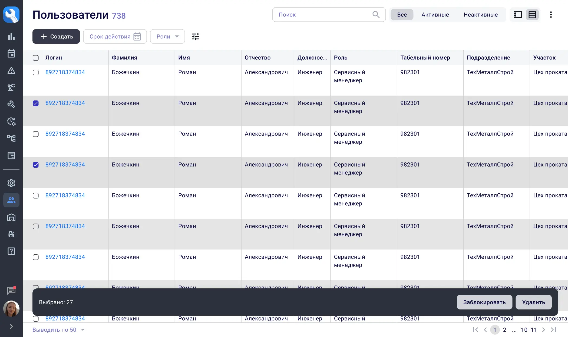The image size is (568, 337).
Task: Switch to the Неактивные tab
Action: tap(480, 15)
